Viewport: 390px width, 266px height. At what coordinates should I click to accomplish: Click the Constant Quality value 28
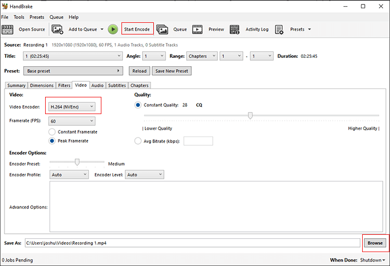[x=185, y=105]
